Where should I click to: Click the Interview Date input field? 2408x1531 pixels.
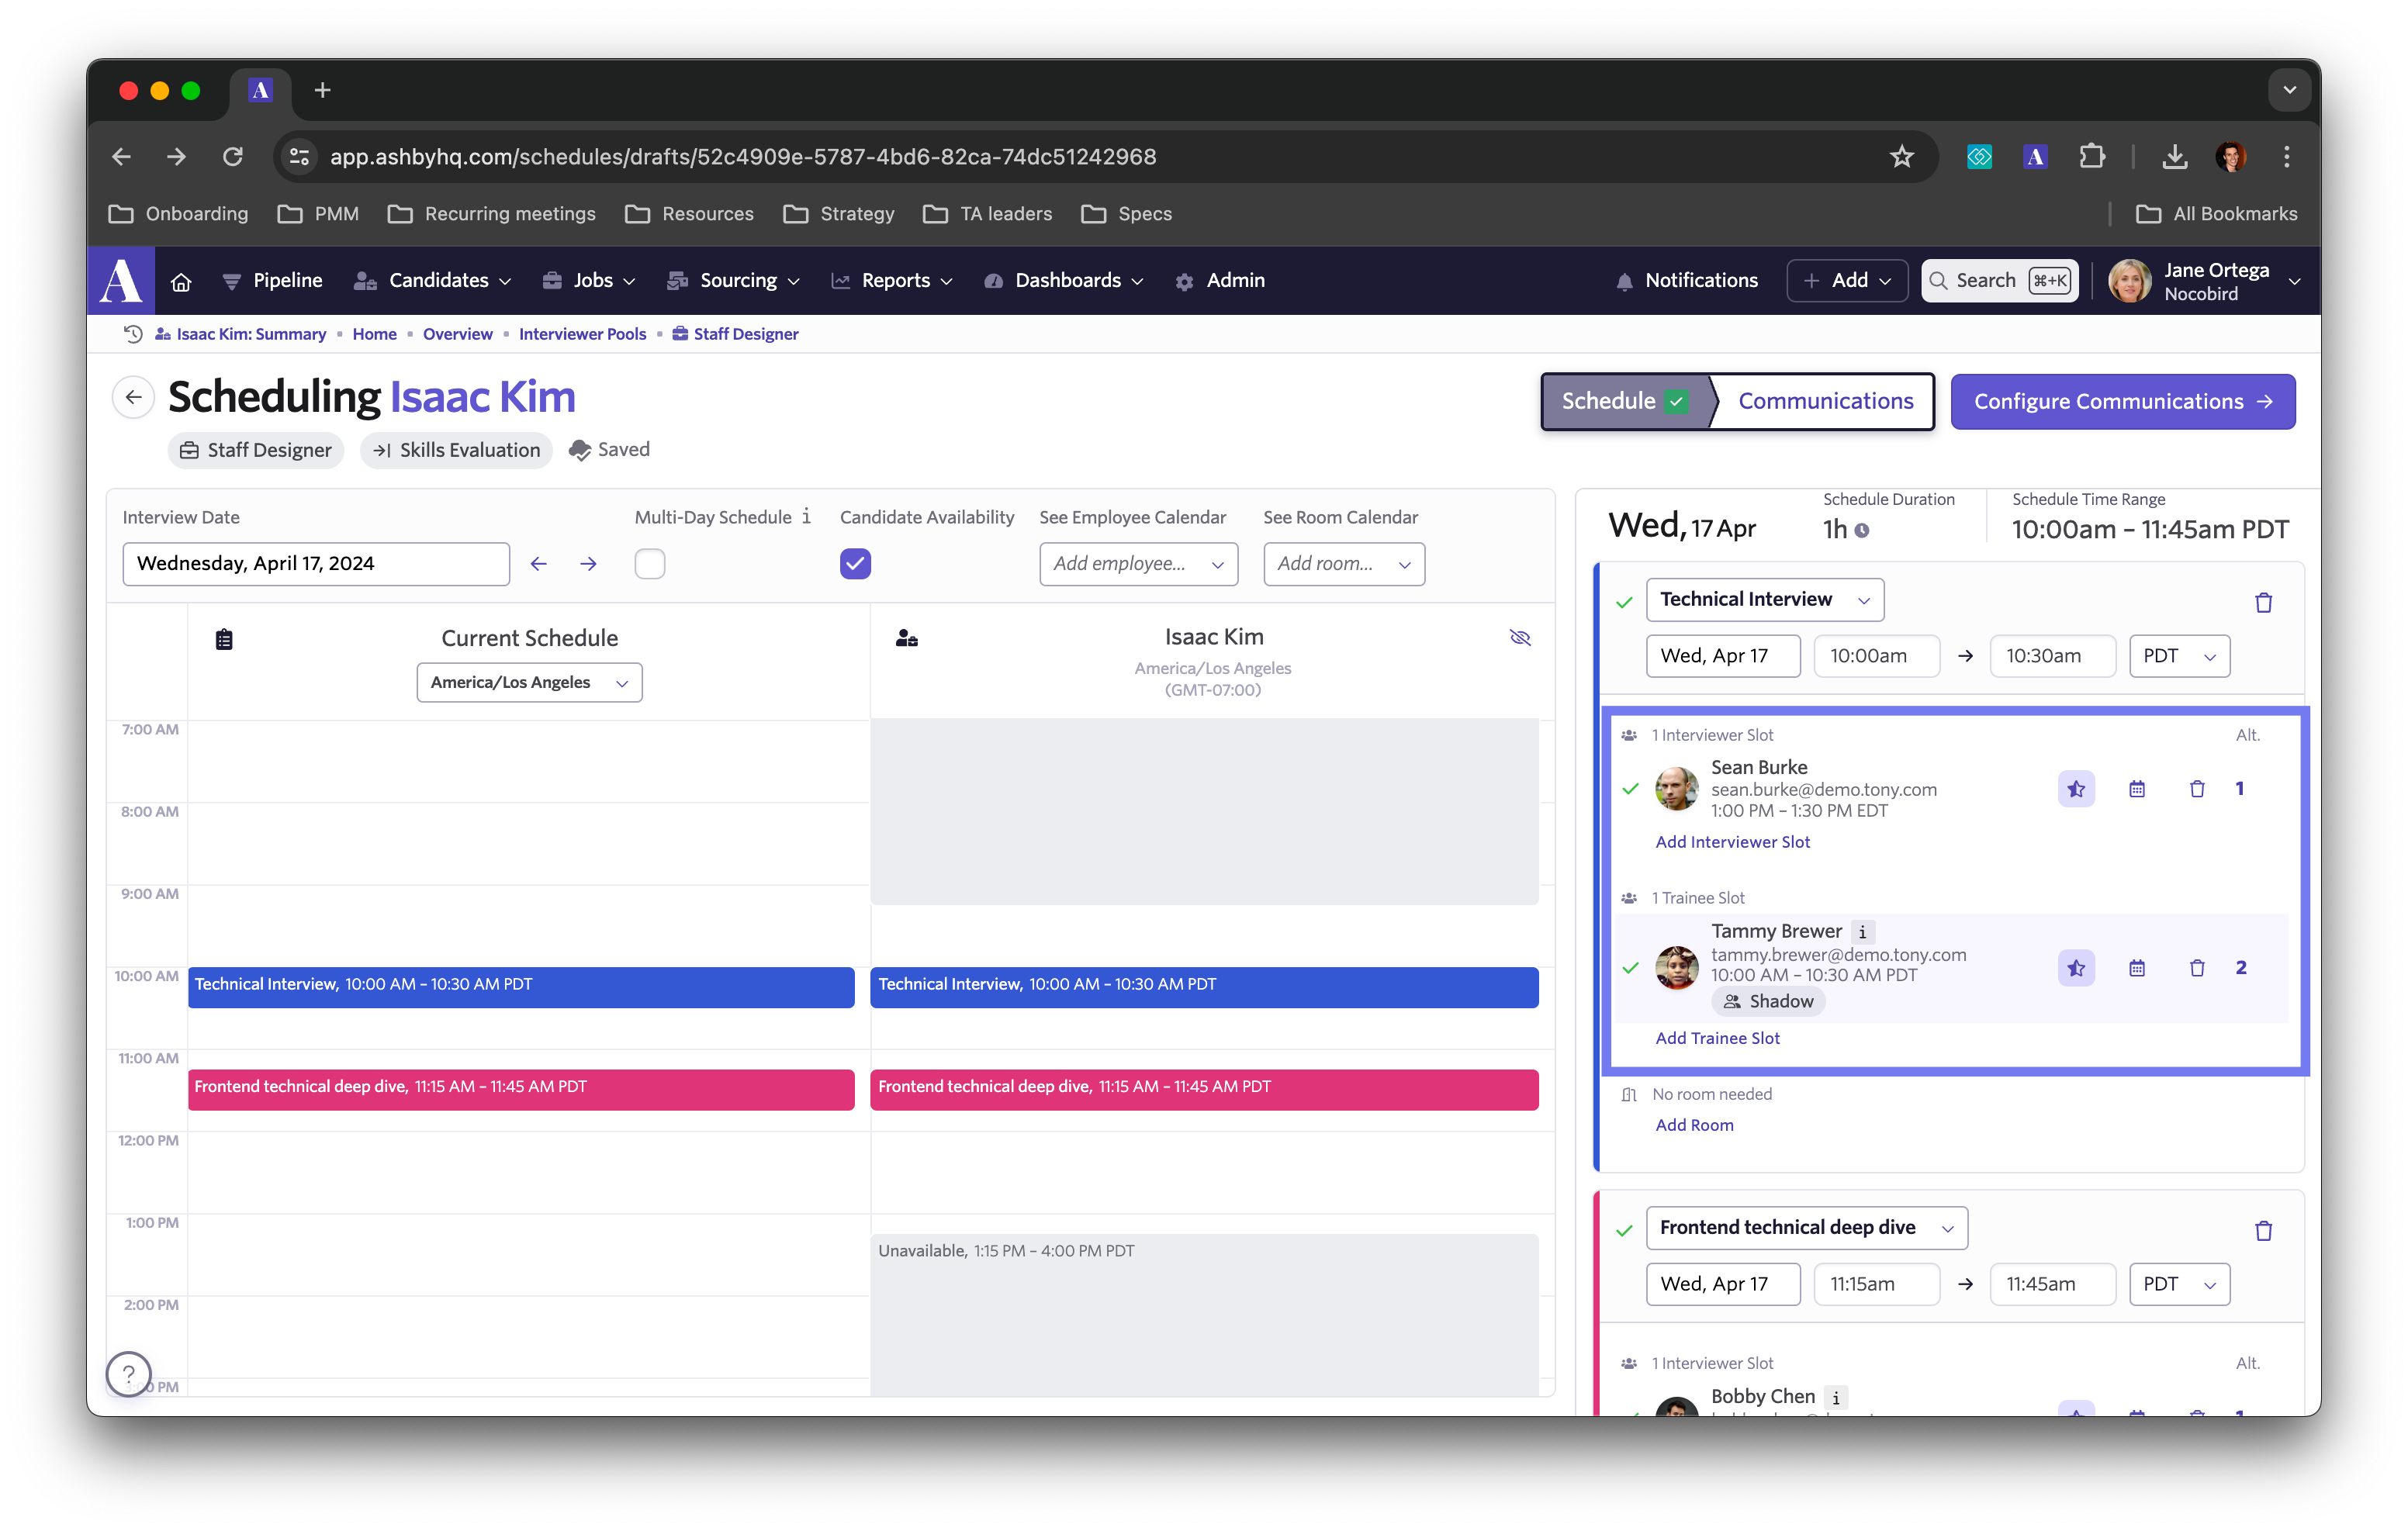tap(315, 564)
